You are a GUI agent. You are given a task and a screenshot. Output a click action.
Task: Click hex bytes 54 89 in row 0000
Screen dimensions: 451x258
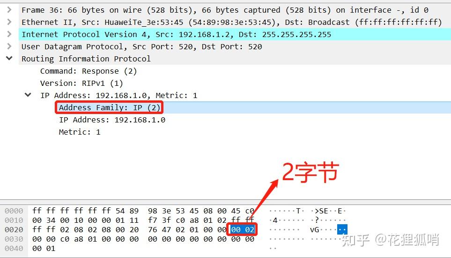pyautogui.click(x=127, y=211)
